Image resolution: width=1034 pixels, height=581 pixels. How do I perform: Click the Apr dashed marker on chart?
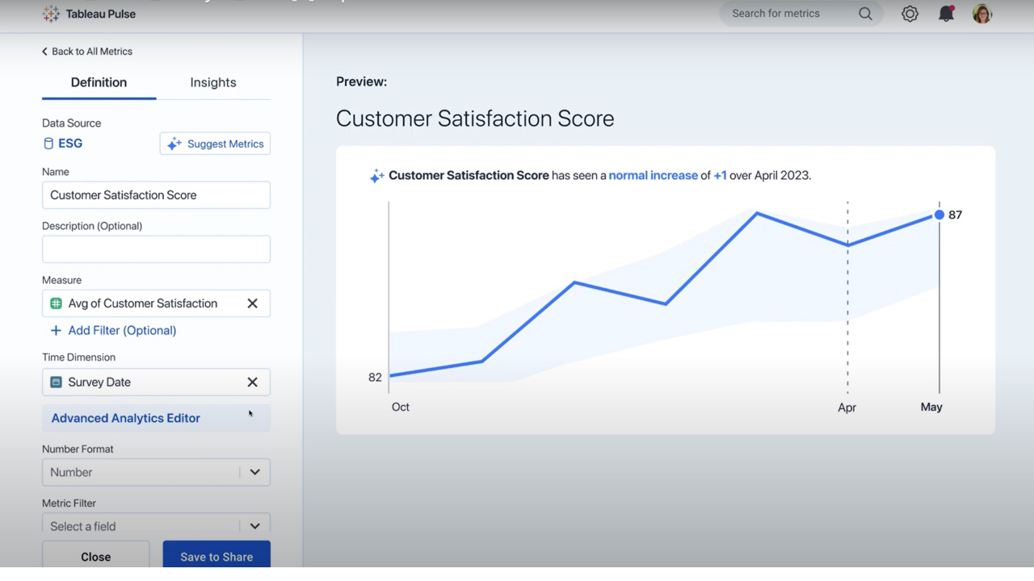click(x=847, y=297)
